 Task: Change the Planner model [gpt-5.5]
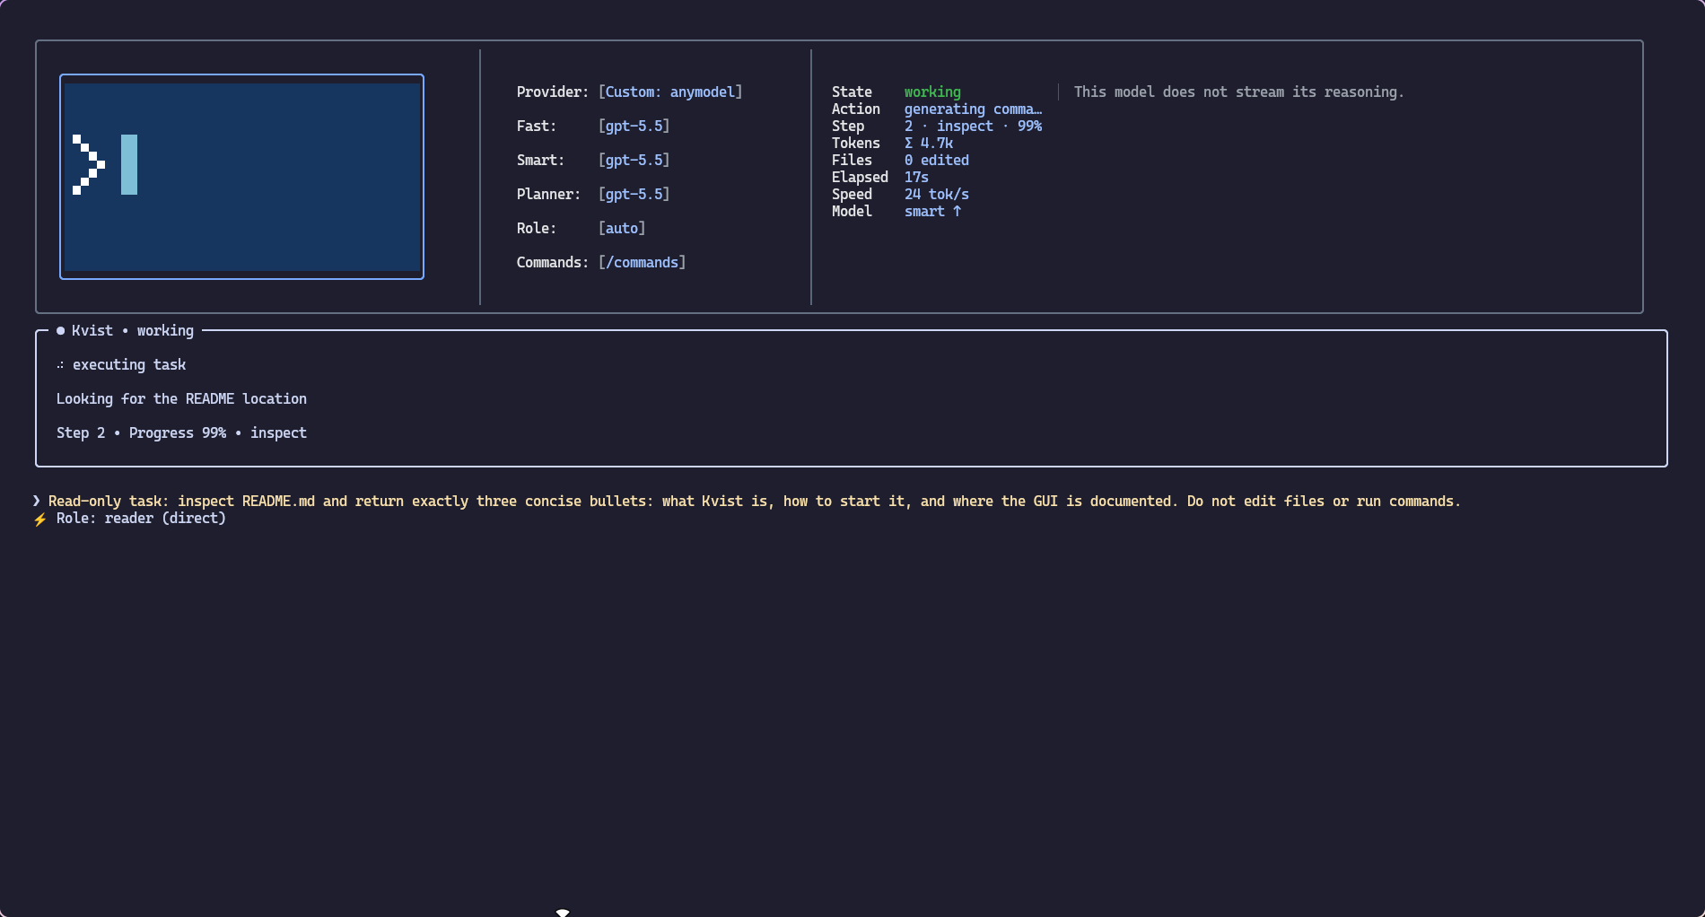(634, 194)
